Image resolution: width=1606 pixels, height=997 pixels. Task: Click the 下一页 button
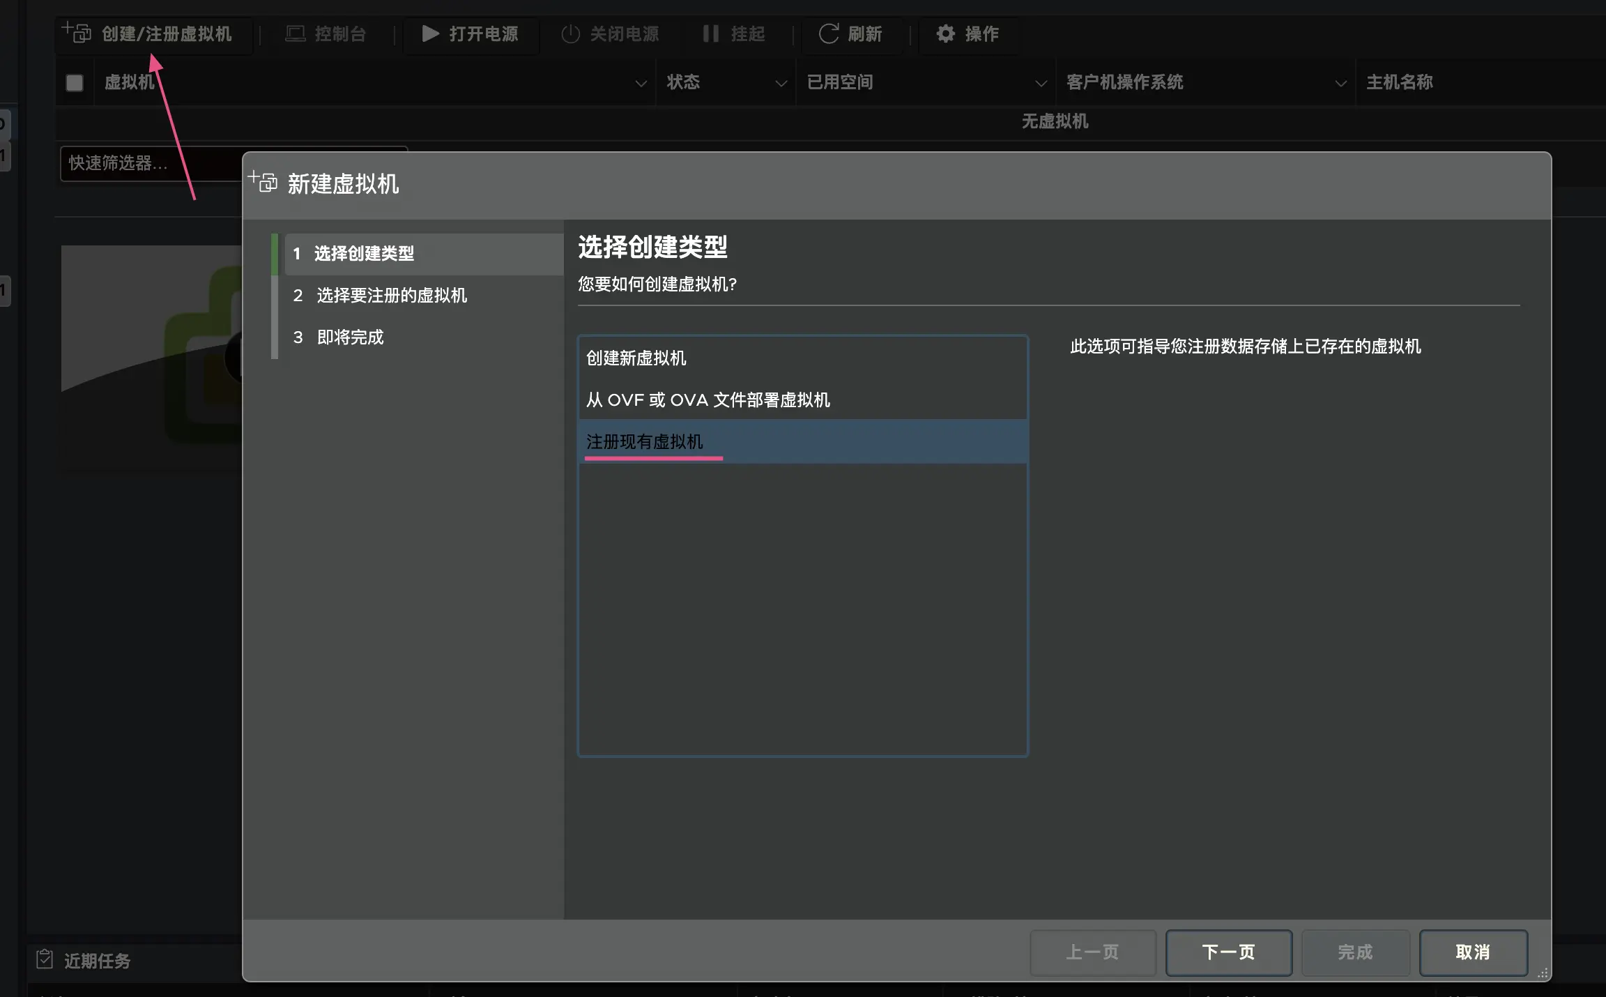[x=1228, y=952]
